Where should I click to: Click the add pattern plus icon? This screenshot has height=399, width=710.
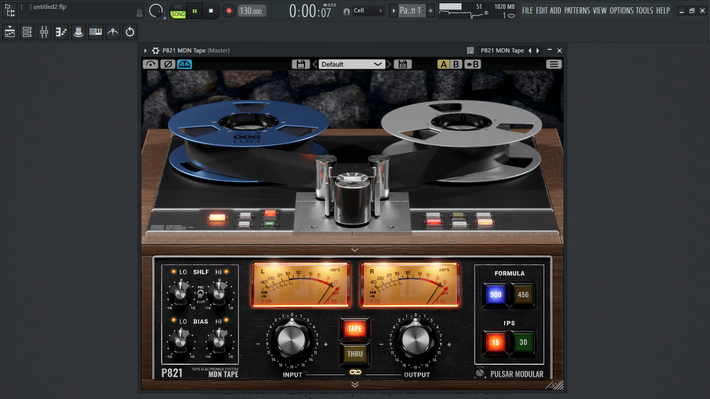pos(430,10)
